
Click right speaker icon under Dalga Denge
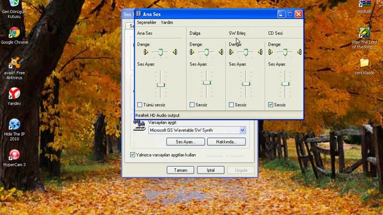[x=221, y=52]
